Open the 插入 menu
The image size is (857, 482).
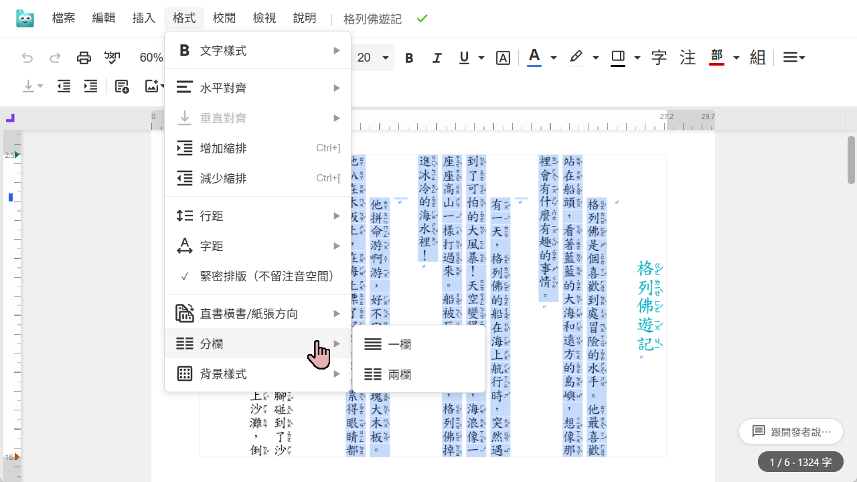tap(144, 18)
